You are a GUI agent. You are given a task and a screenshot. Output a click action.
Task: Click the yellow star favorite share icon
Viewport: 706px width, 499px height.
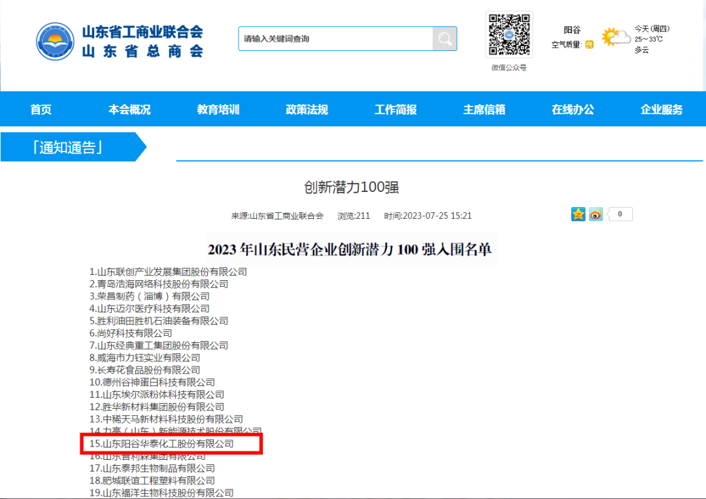578,214
